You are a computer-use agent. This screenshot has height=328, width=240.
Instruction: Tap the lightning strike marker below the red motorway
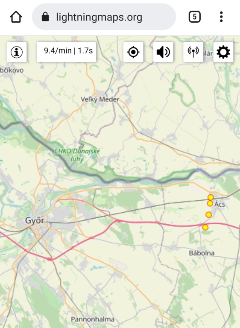[205, 227]
